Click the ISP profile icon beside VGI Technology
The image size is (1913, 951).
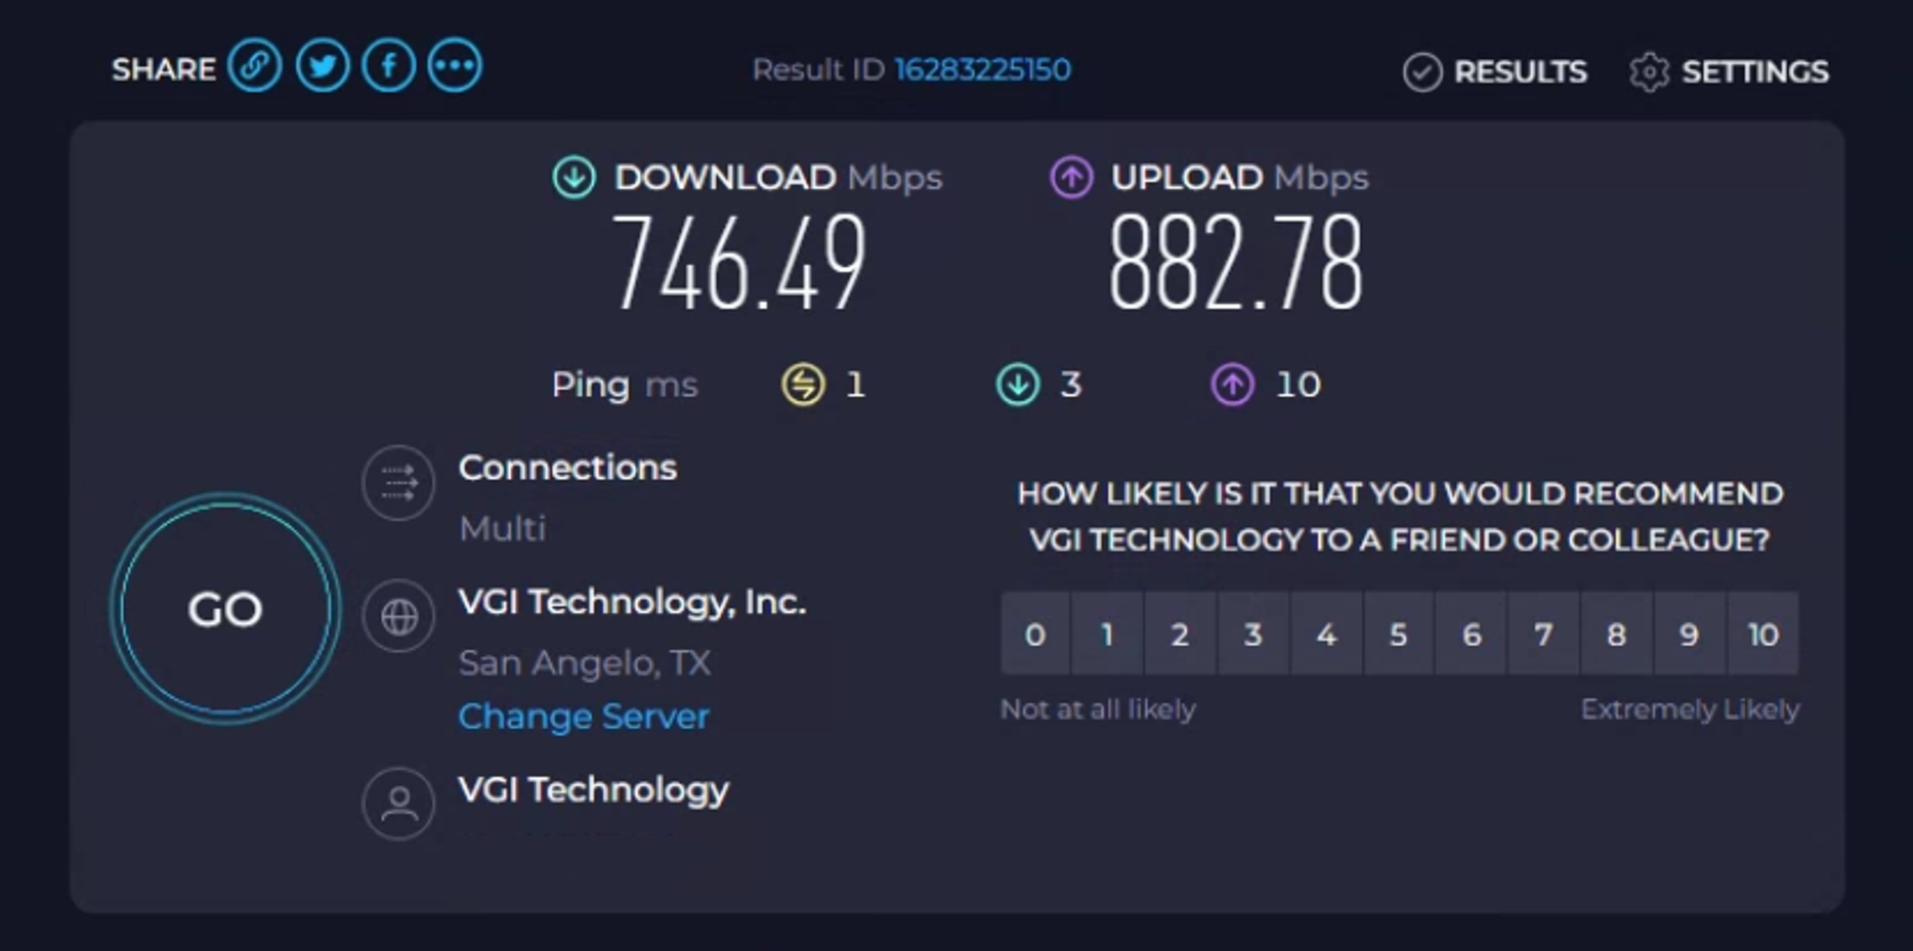(x=399, y=803)
